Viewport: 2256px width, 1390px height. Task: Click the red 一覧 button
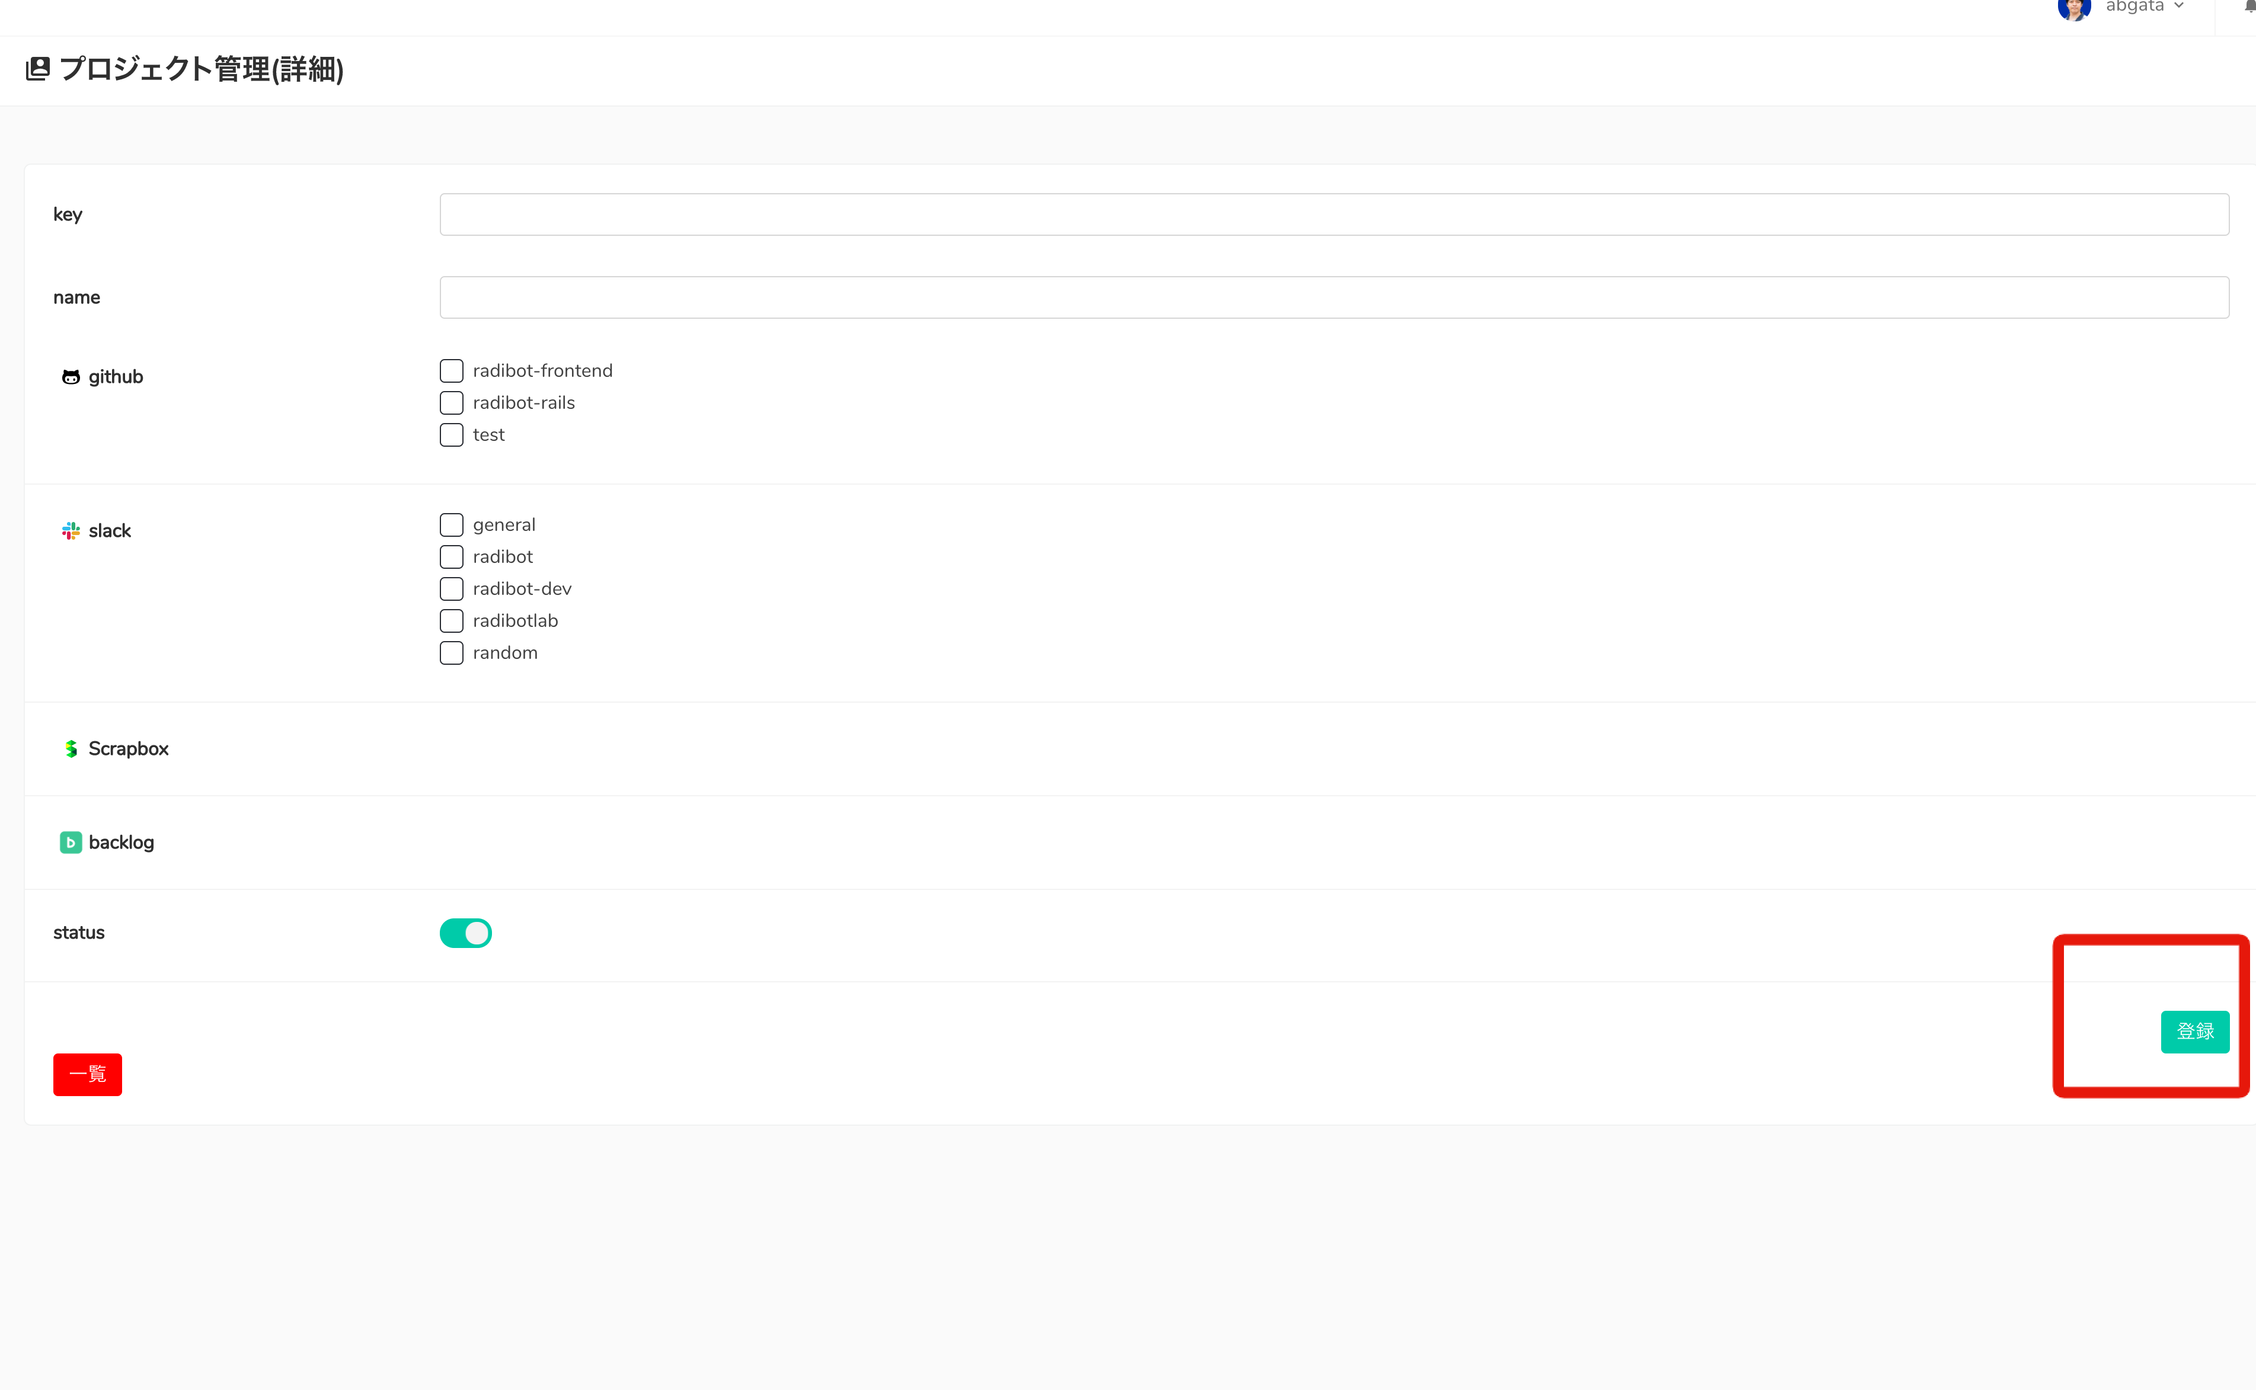pyautogui.click(x=87, y=1074)
